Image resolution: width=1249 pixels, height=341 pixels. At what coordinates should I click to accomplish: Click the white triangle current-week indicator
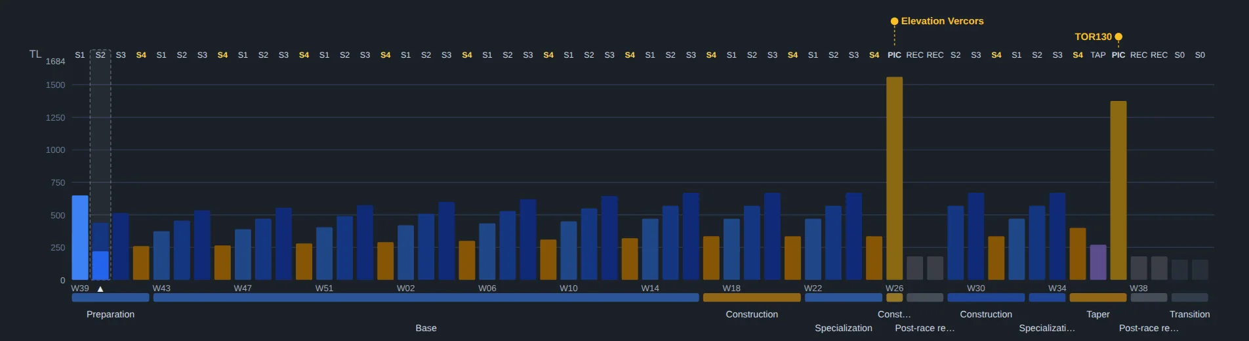[100, 289]
